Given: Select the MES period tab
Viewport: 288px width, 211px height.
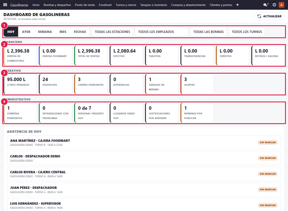Looking at the screenshot, I should pos(63,32).
